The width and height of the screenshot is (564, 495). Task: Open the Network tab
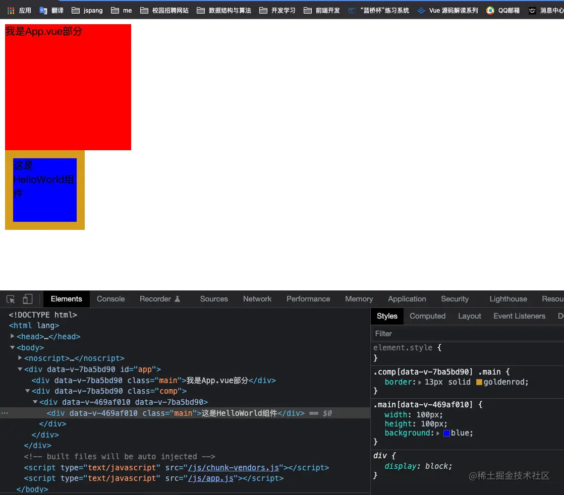[257, 299]
